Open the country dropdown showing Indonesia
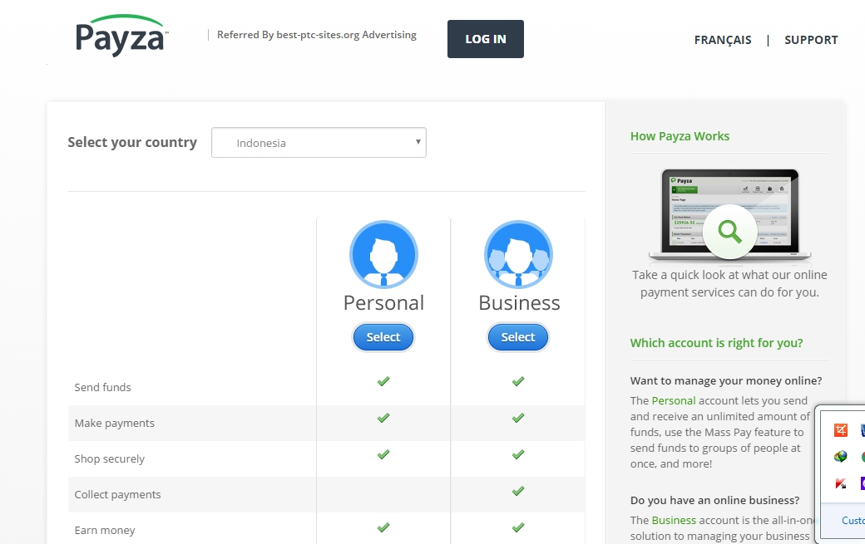The width and height of the screenshot is (865, 544). 319,143
